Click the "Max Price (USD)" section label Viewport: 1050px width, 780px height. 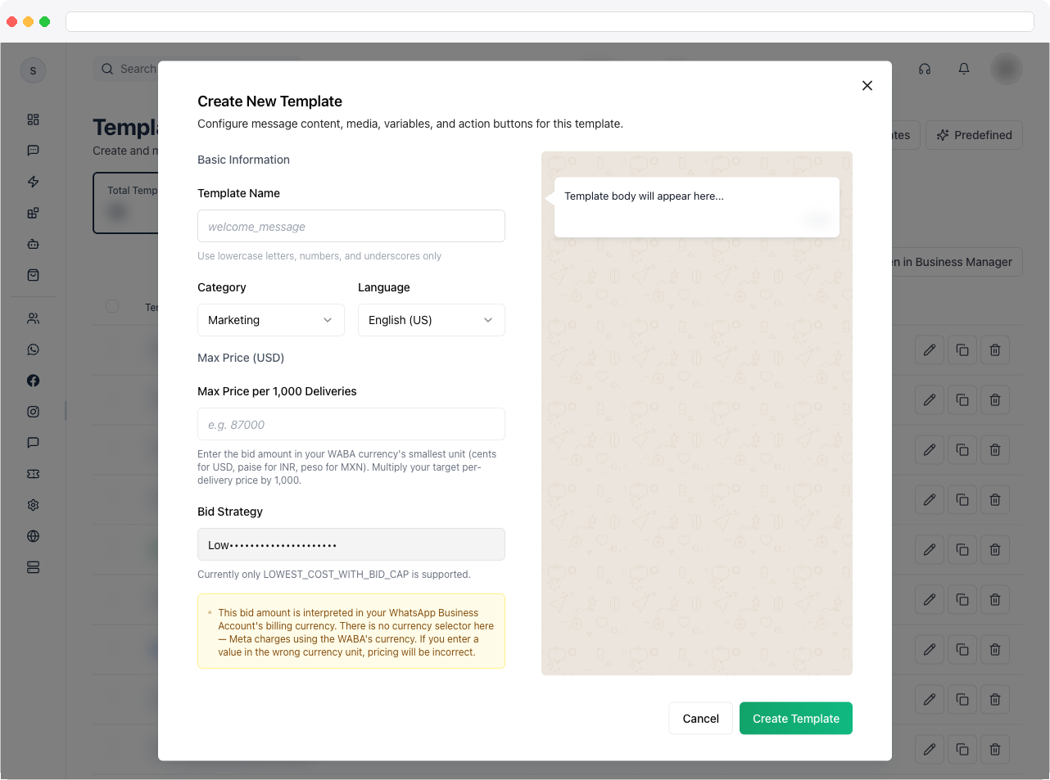[x=241, y=358]
